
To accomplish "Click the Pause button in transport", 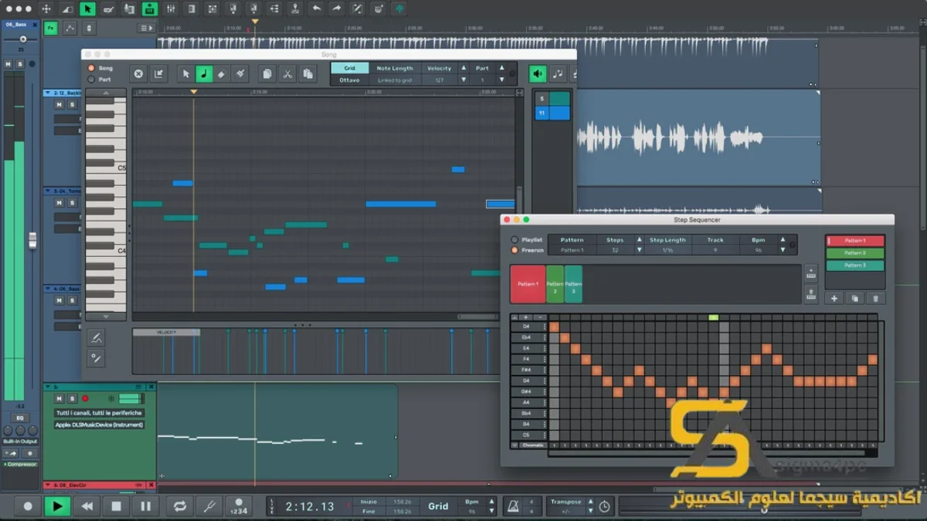I will coord(145,506).
